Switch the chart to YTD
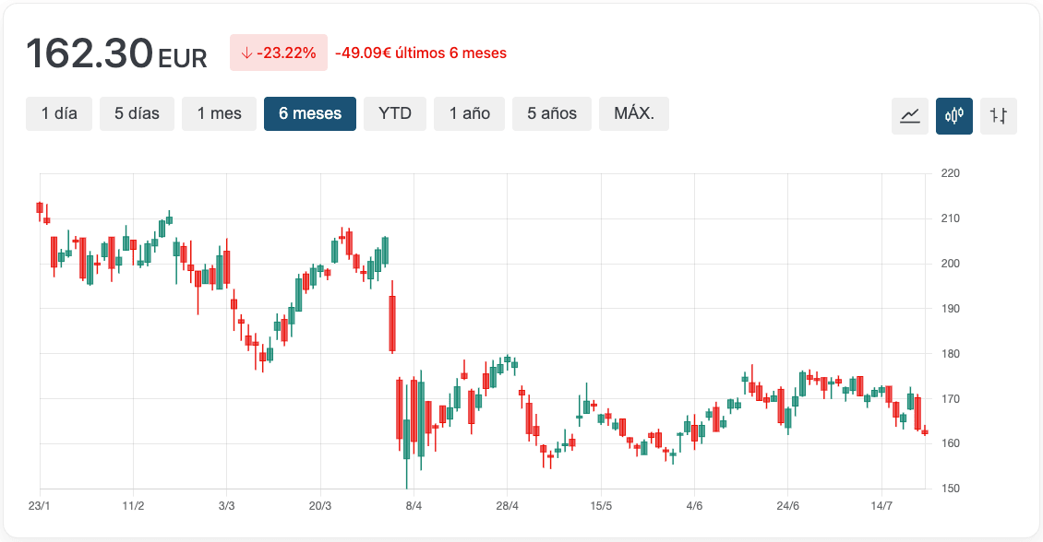Screen dimensions: 1043x542 [x=395, y=113]
